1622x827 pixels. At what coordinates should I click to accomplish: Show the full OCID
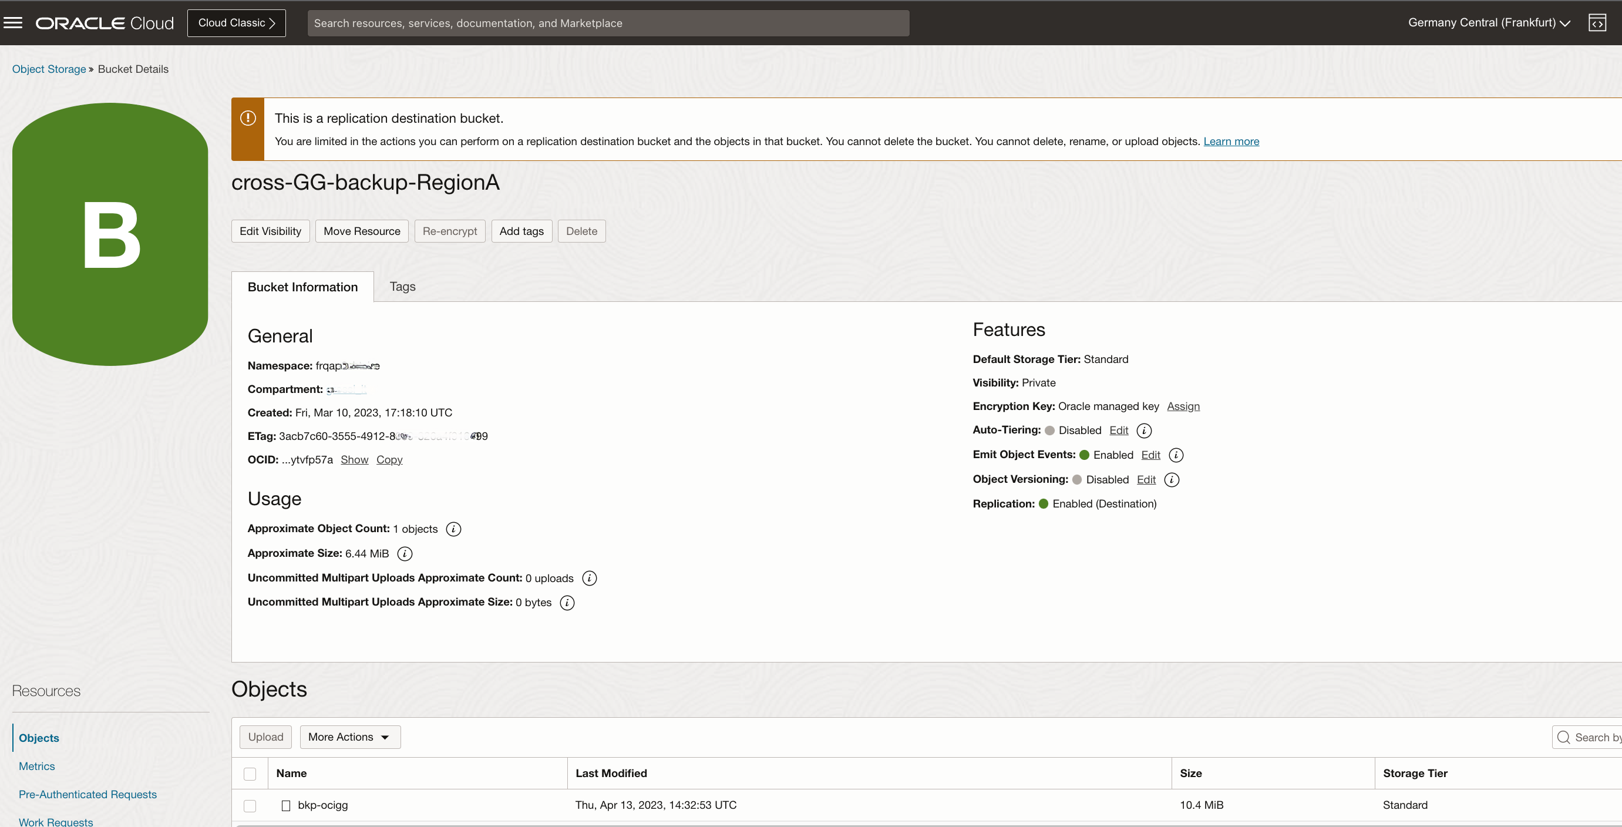[x=355, y=460]
